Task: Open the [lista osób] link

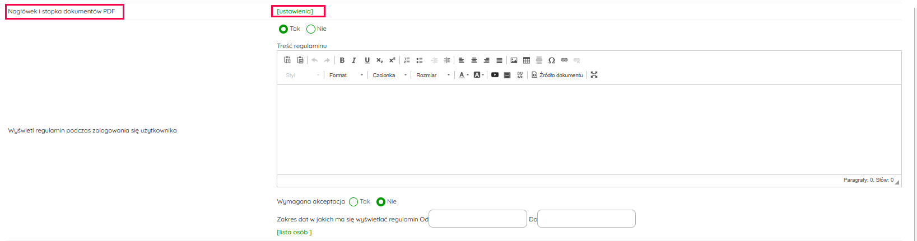Action: click(x=294, y=233)
